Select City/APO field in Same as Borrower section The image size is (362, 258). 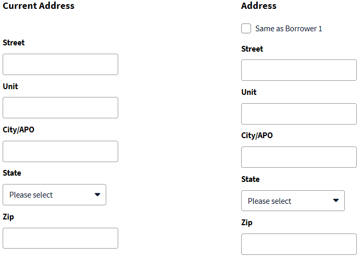(x=299, y=157)
